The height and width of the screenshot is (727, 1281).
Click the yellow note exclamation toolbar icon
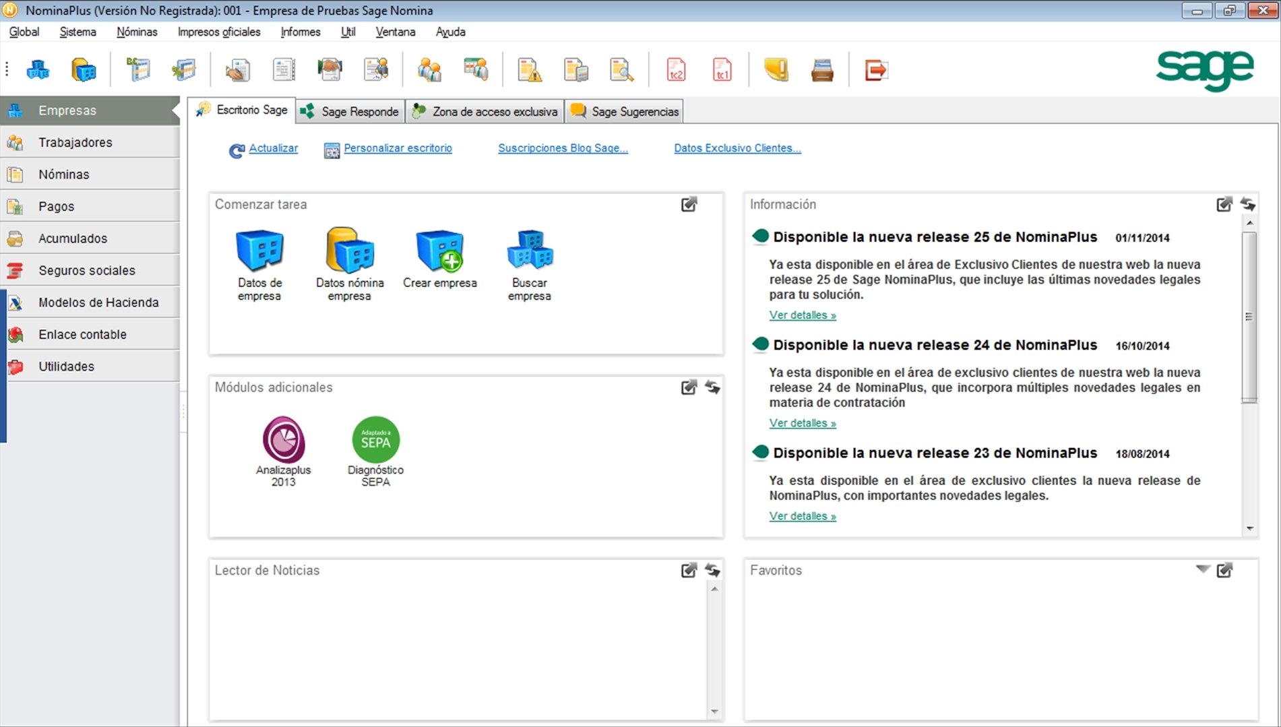click(x=776, y=70)
